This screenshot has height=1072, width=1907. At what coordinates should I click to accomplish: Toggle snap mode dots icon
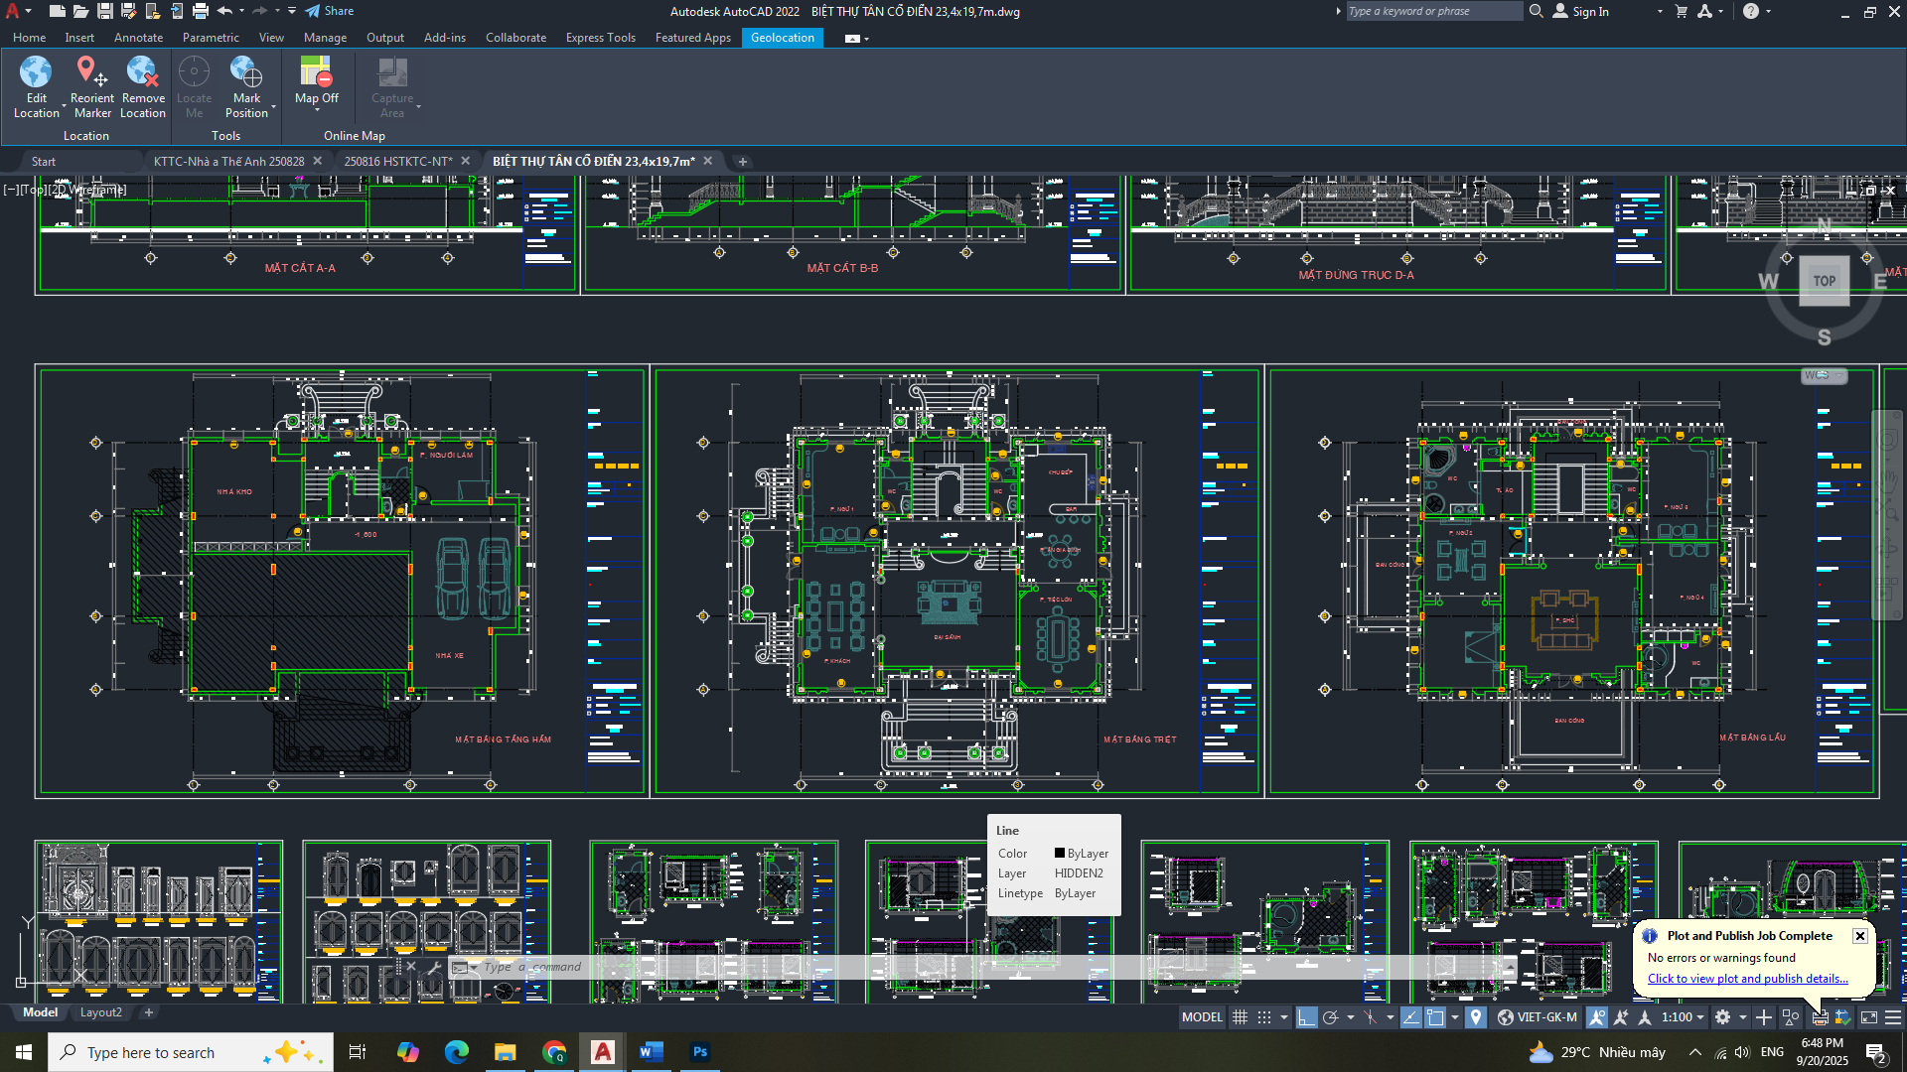1263,1017
